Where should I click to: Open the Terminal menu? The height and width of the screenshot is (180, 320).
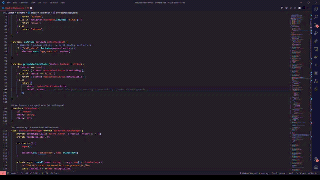point(54,2)
